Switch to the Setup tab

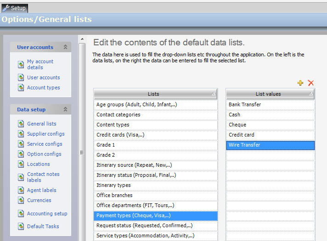(x=14, y=8)
